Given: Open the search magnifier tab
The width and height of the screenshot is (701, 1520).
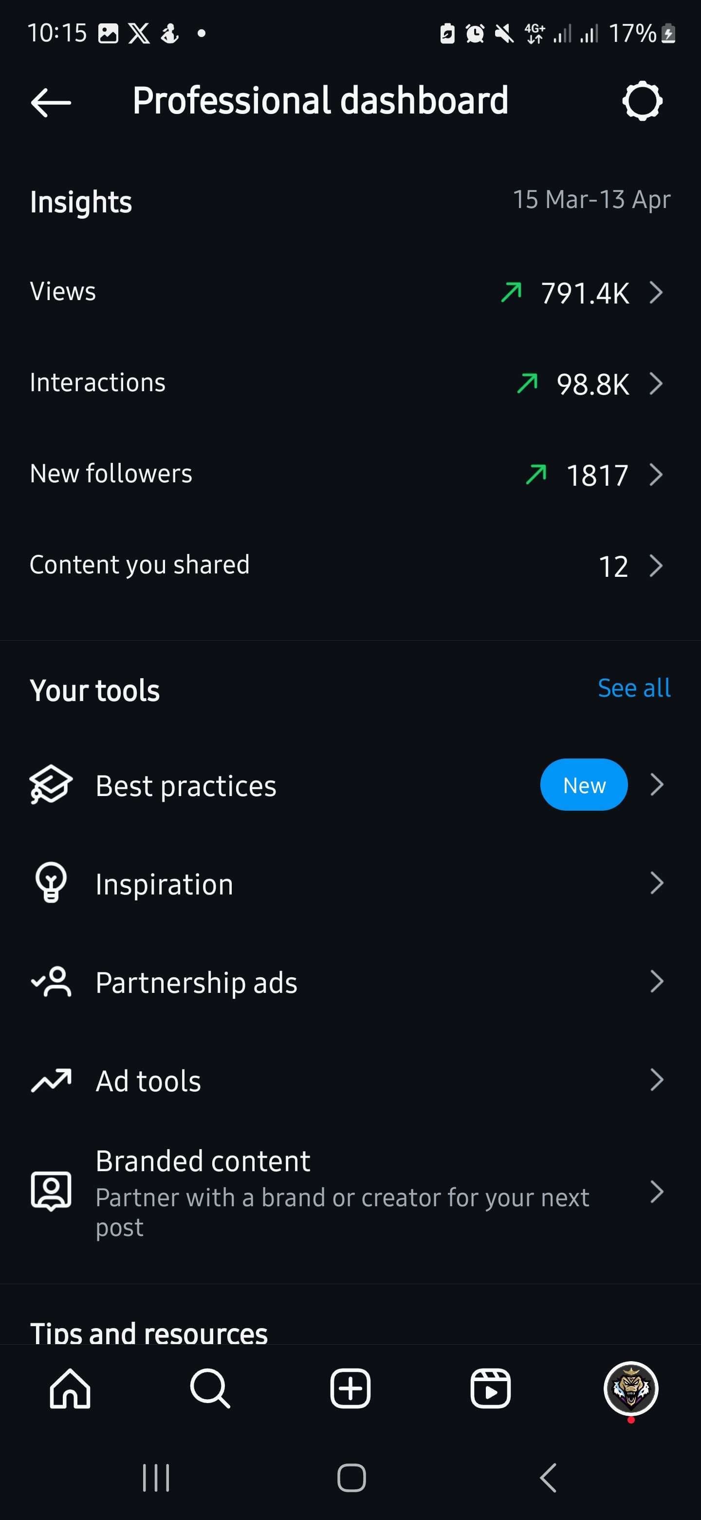Looking at the screenshot, I should click(210, 1388).
